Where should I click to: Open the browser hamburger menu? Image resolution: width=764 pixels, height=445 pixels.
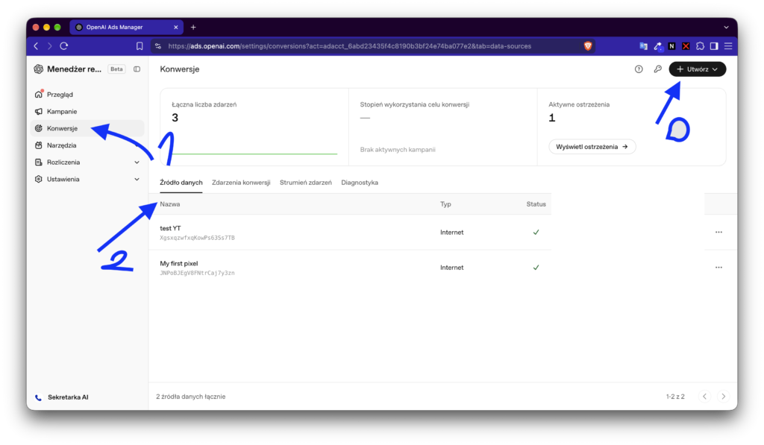728,46
